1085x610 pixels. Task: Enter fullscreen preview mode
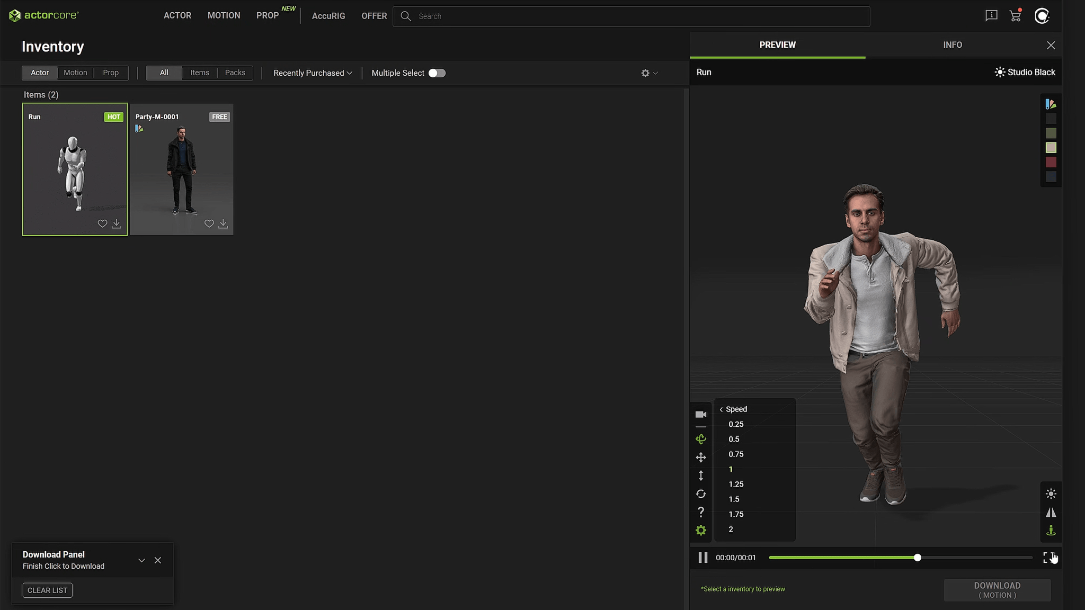[x=1048, y=558]
